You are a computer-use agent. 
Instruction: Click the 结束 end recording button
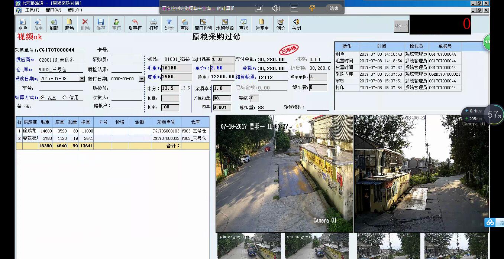(334, 8)
